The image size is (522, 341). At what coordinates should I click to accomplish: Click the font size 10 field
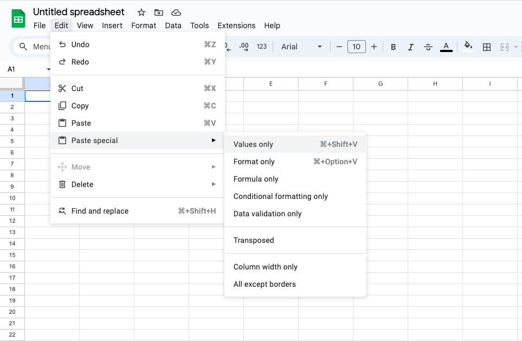click(x=357, y=47)
